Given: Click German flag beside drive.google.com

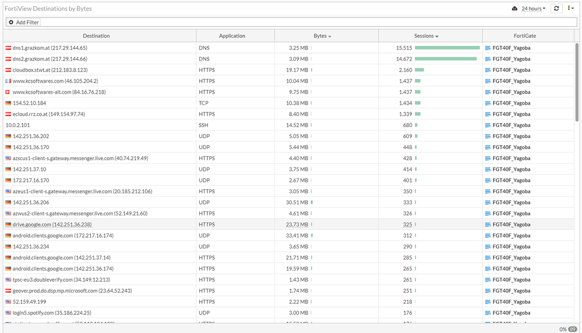Looking at the screenshot, I should coord(8,224).
